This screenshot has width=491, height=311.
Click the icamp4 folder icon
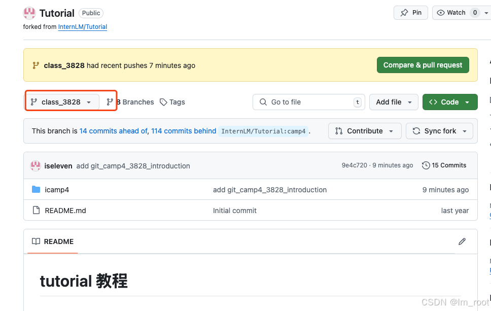point(36,189)
